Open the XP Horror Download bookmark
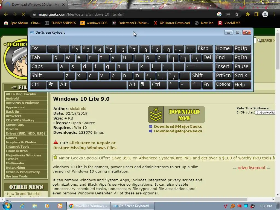This screenshot has width=280, height=210. coord(172,23)
